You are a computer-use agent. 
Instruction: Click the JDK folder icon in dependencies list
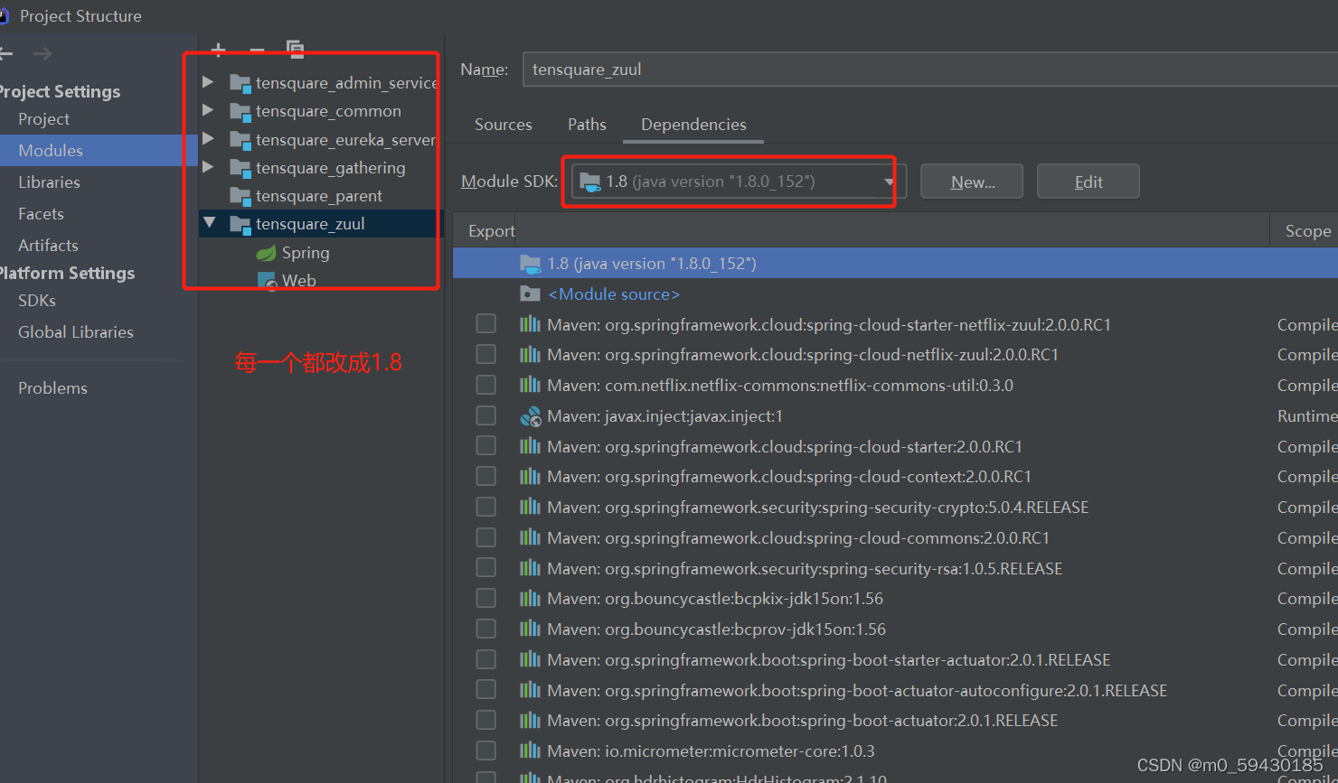click(x=531, y=264)
